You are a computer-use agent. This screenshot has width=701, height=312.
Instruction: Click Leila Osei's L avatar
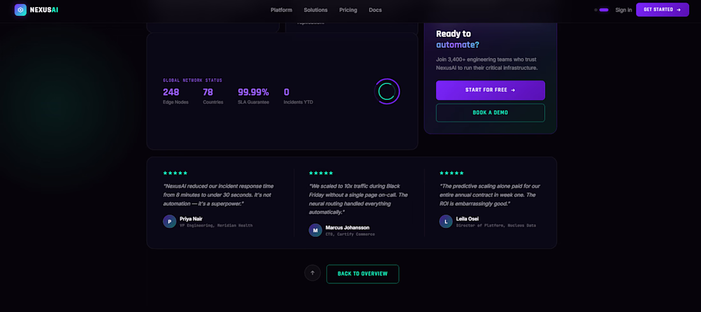(x=445, y=222)
